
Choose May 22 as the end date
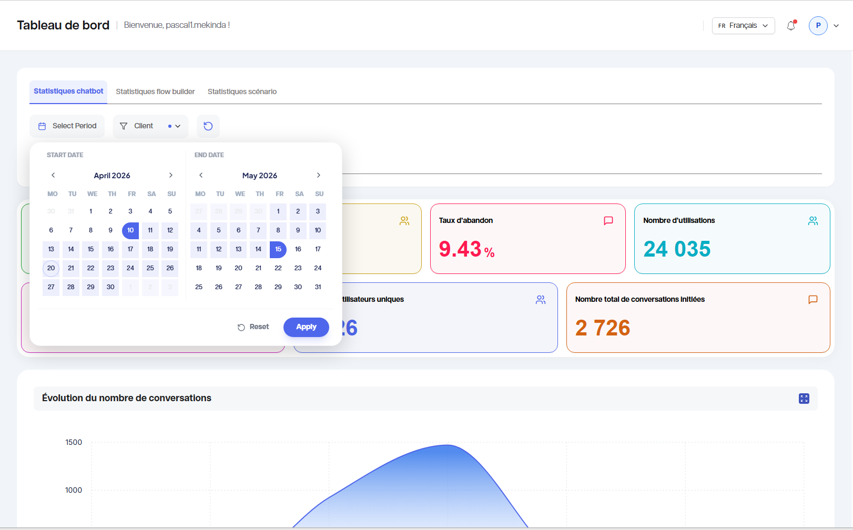pos(278,268)
